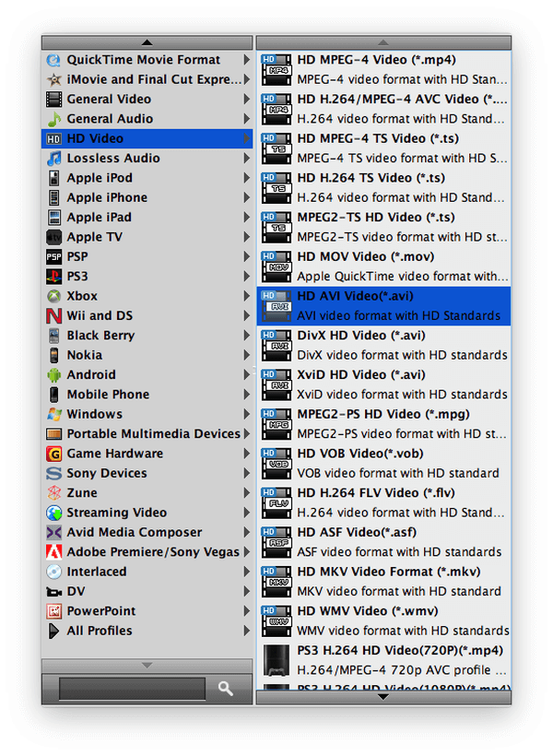Viewport: 553px width, 756px height.
Task: Click the Game Hardware G icon
Action: point(53,454)
